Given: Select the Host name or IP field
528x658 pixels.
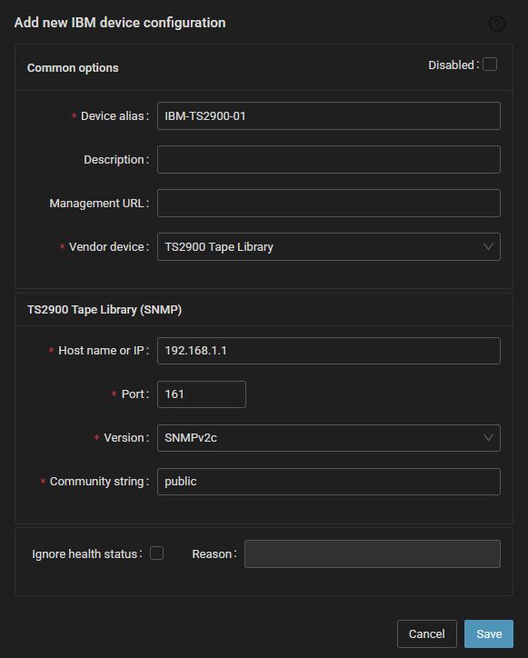Looking at the screenshot, I should (329, 351).
